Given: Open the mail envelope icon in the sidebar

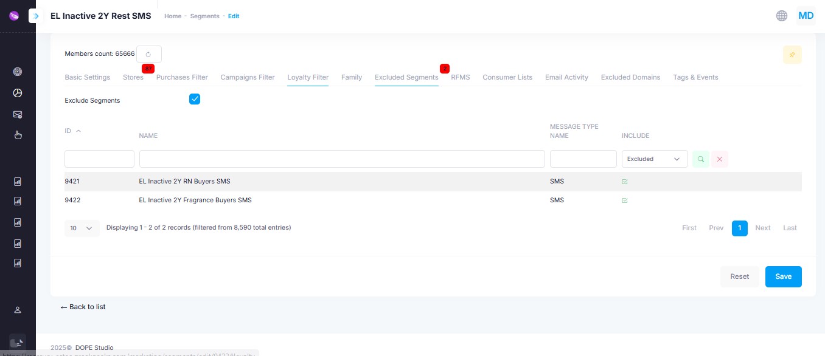Looking at the screenshot, I should 18,114.
